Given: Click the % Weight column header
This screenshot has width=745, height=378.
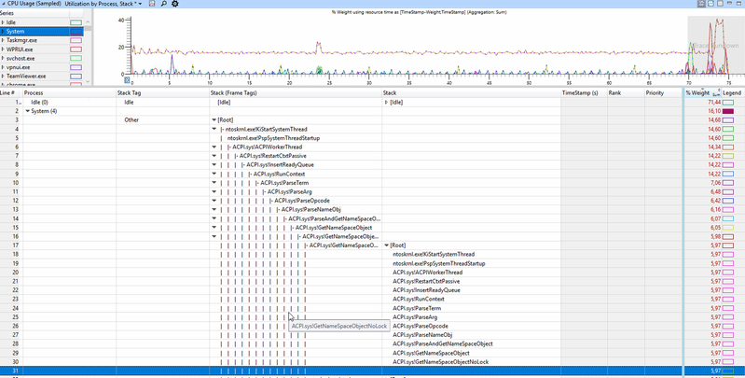Looking at the screenshot, I should coord(698,93).
